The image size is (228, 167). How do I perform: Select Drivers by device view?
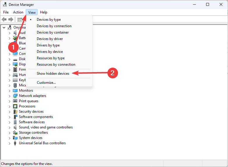59,52
